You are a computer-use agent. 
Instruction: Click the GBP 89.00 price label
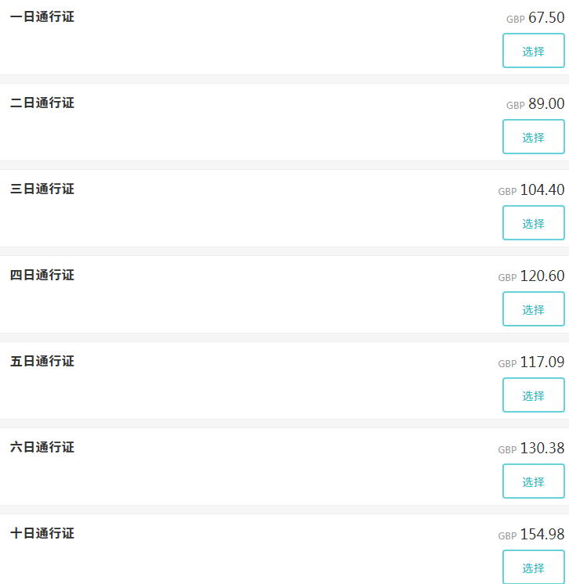click(x=536, y=104)
